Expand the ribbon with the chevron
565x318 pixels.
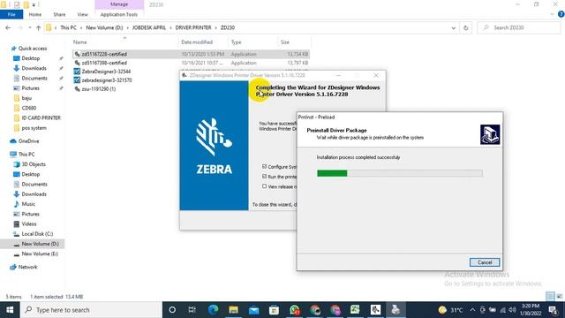(x=552, y=14)
